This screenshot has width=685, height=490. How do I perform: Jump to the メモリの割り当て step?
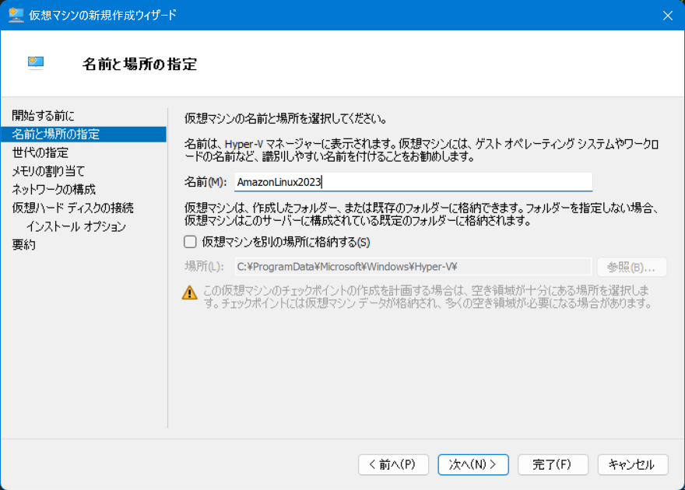pos(48,171)
